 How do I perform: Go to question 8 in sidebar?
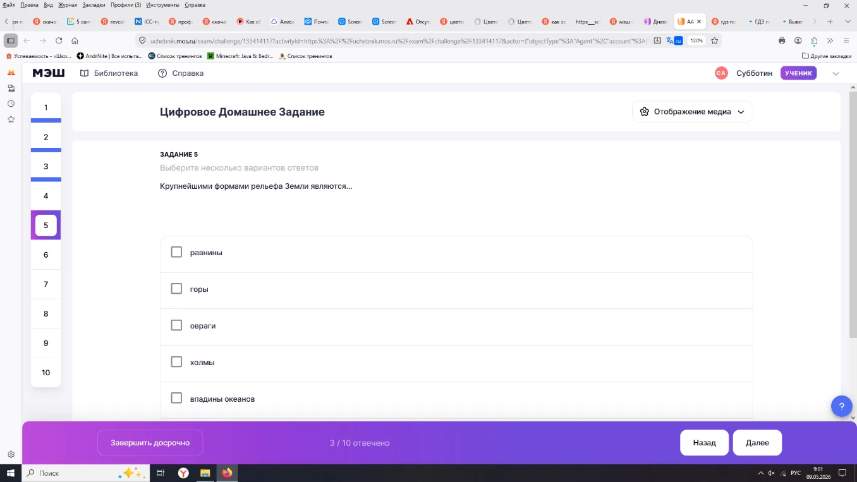point(46,314)
